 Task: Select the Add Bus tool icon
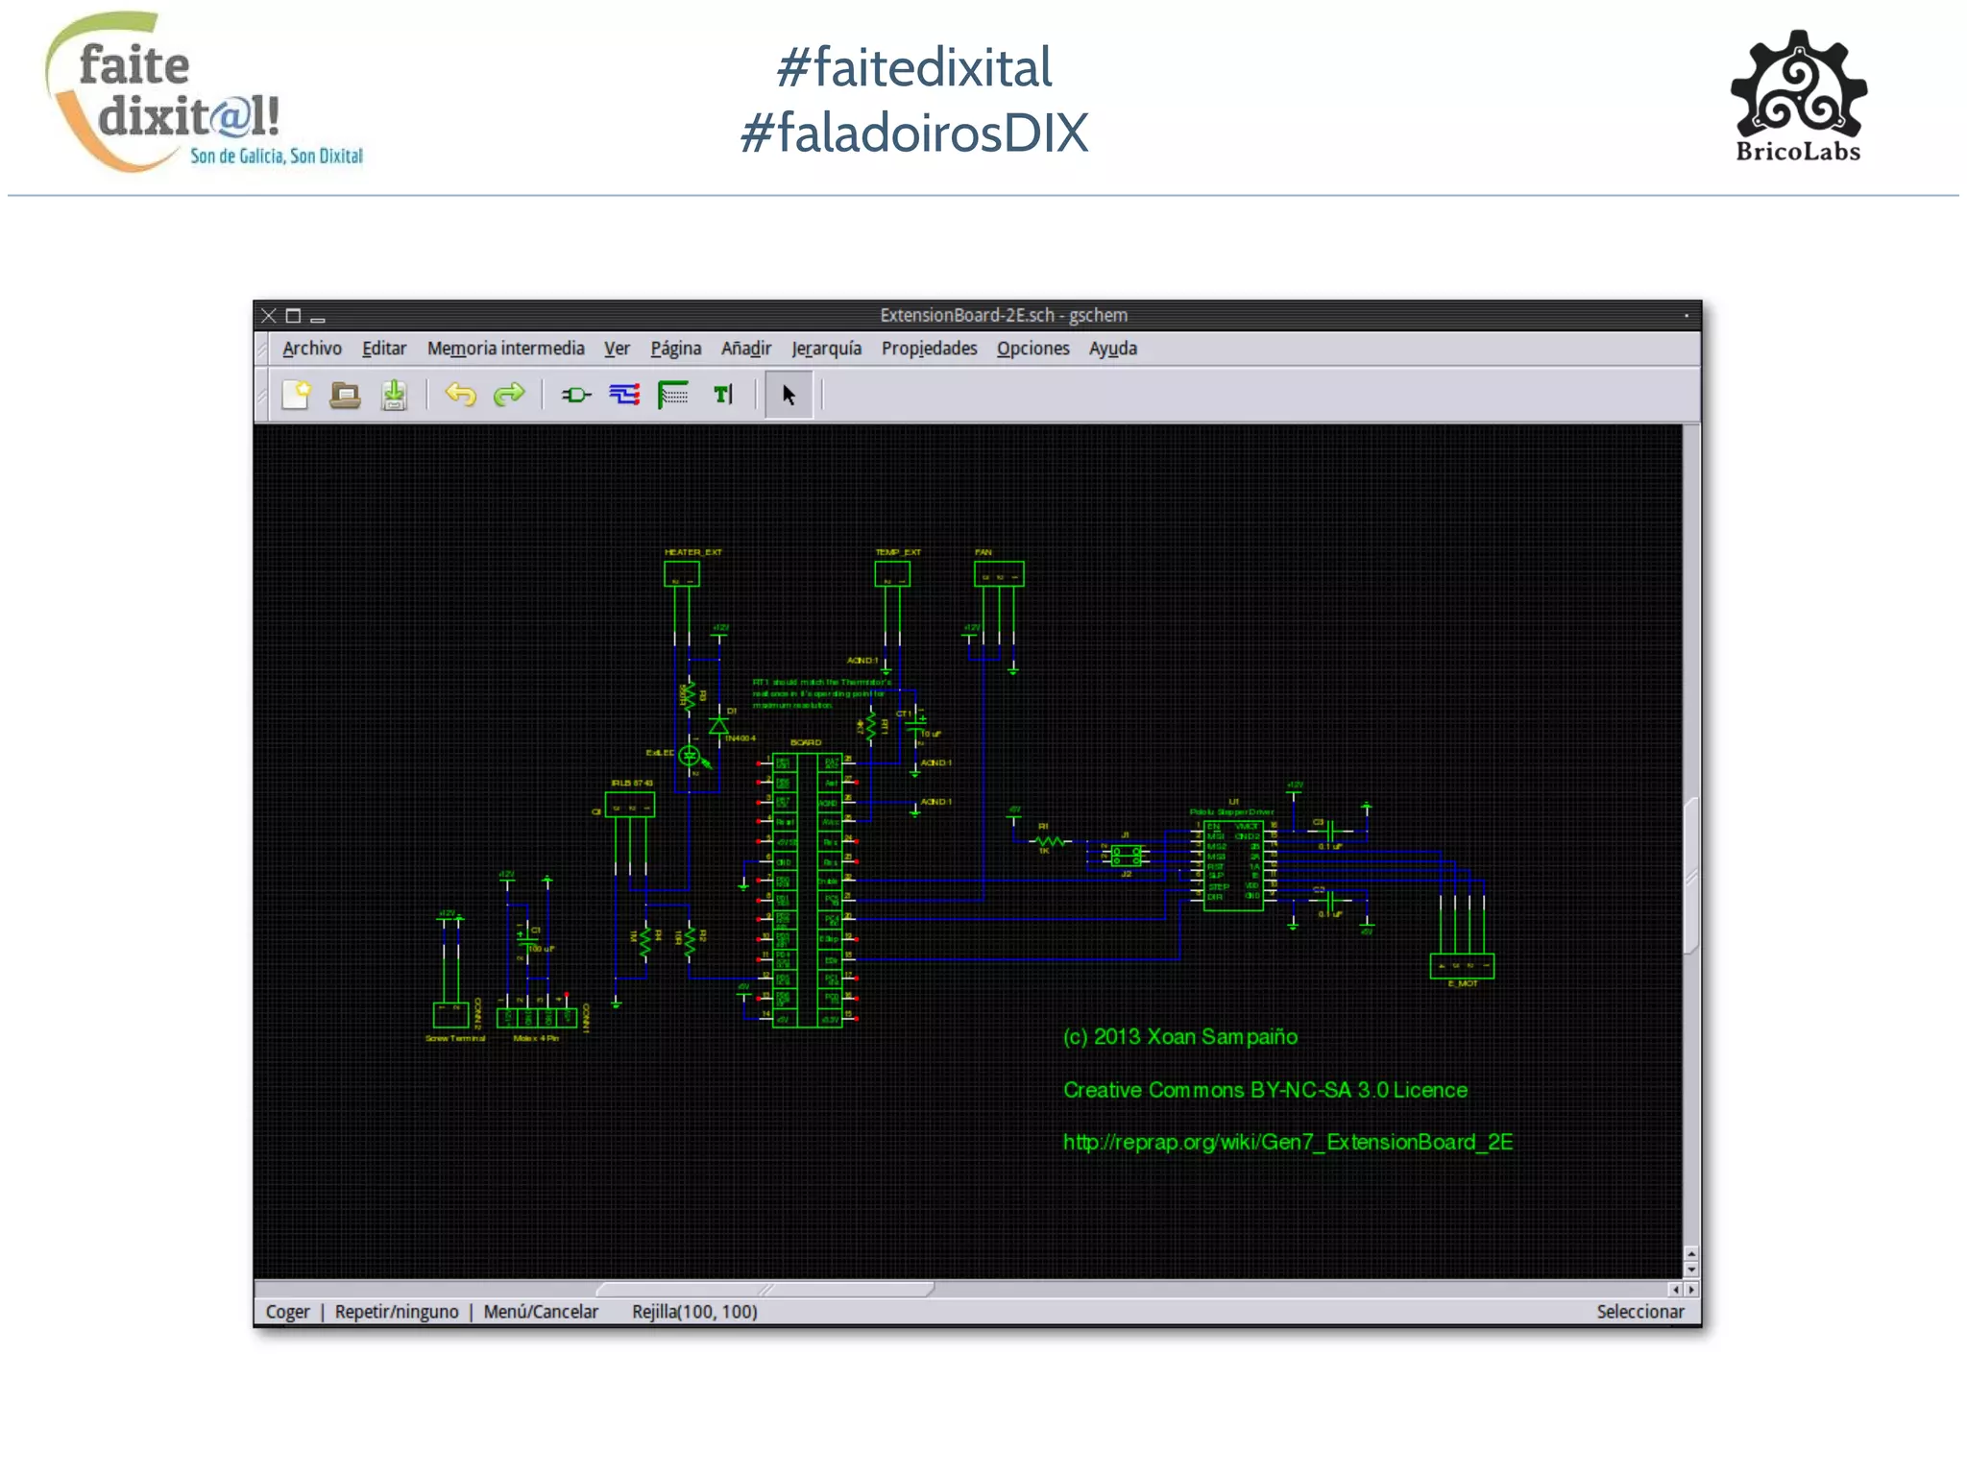point(673,395)
